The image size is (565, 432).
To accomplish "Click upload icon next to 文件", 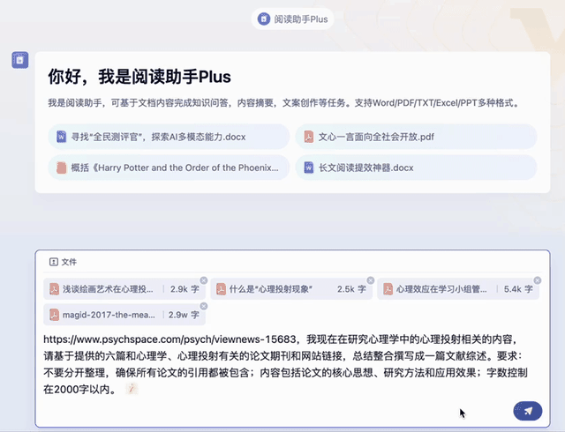I will (53, 262).
